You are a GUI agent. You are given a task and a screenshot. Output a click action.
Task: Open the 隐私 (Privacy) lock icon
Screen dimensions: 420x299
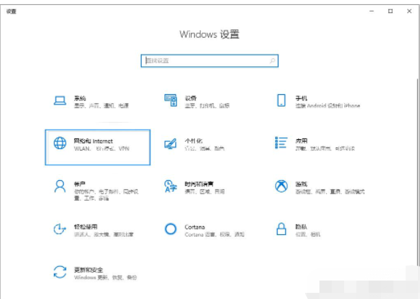(x=281, y=229)
